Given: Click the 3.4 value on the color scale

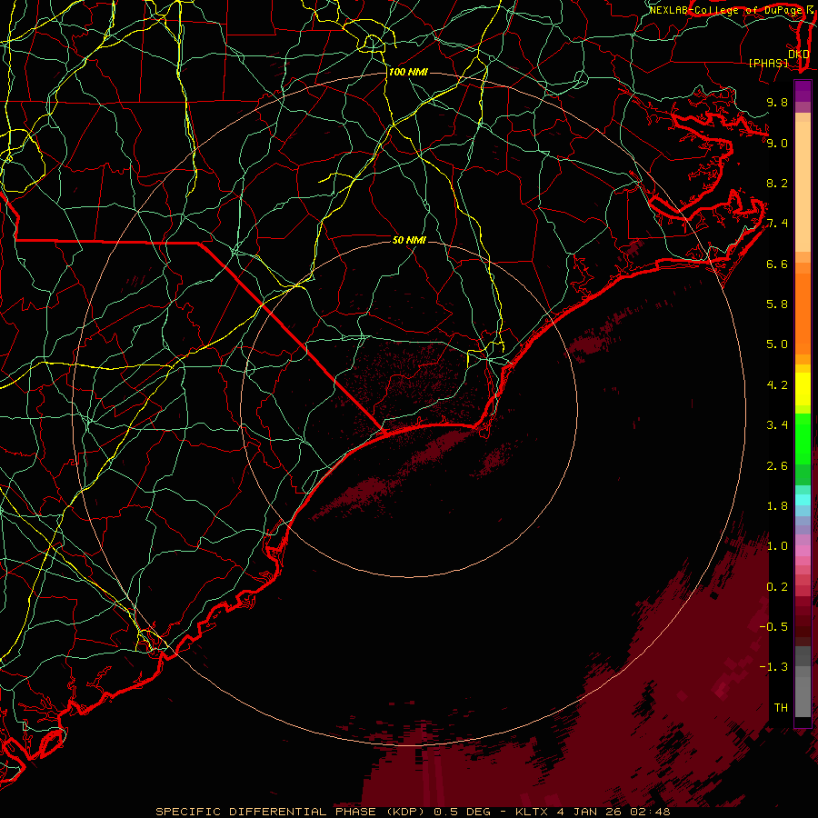Looking at the screenshot, I should coord(777,425).
